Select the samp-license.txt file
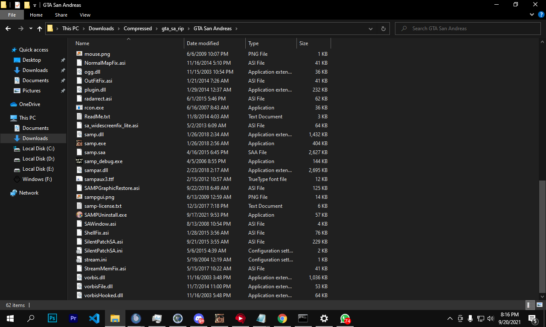This screenshot has height=327, width=546. click(x=103, y=206)
